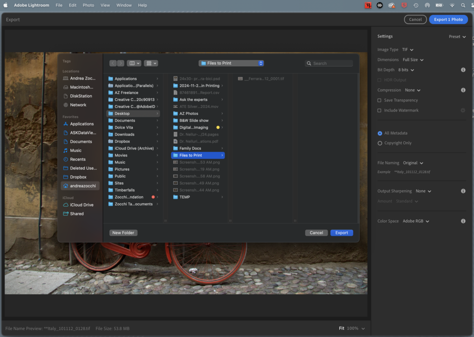Expand the Files to Print location popup
Screen dimensions: 474x337
(231, 63)
